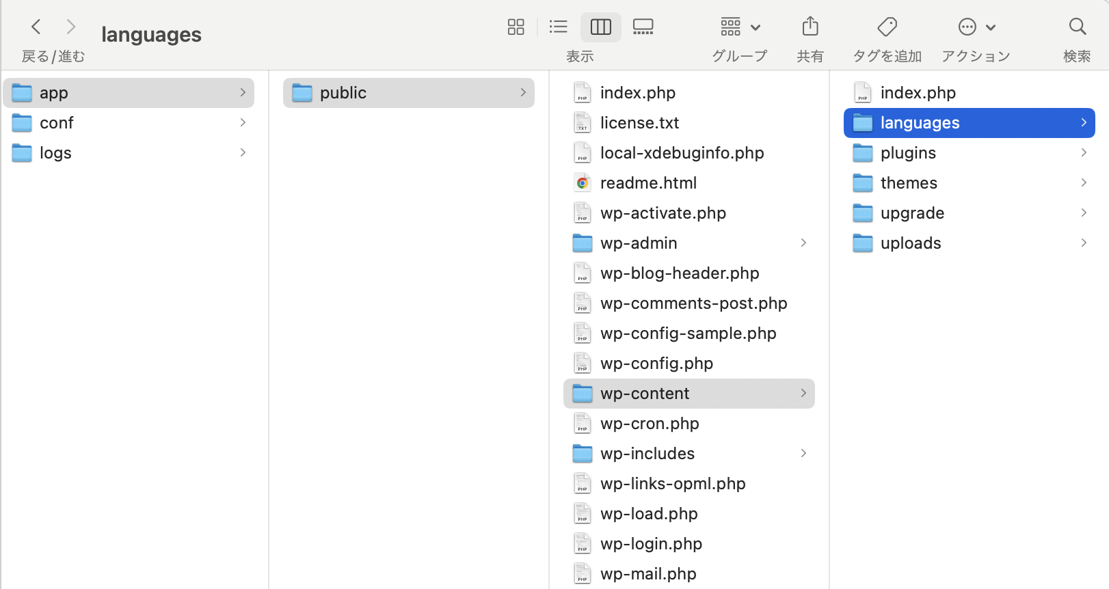Select the conf folder
This screenshot has height=589, width=1109.
pyautogui.click(x=56, y=123)
